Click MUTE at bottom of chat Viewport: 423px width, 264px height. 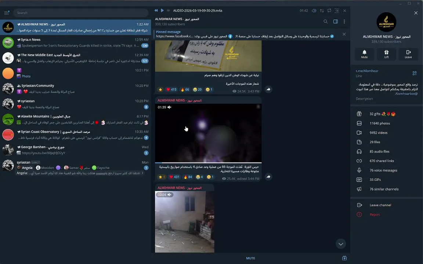pos(250,258)
